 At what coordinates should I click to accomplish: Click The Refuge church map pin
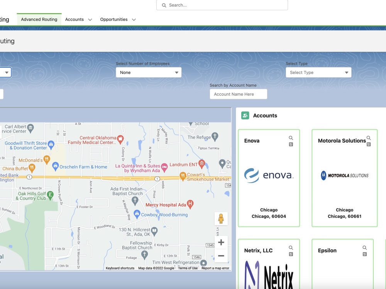[x=215, y=137]
